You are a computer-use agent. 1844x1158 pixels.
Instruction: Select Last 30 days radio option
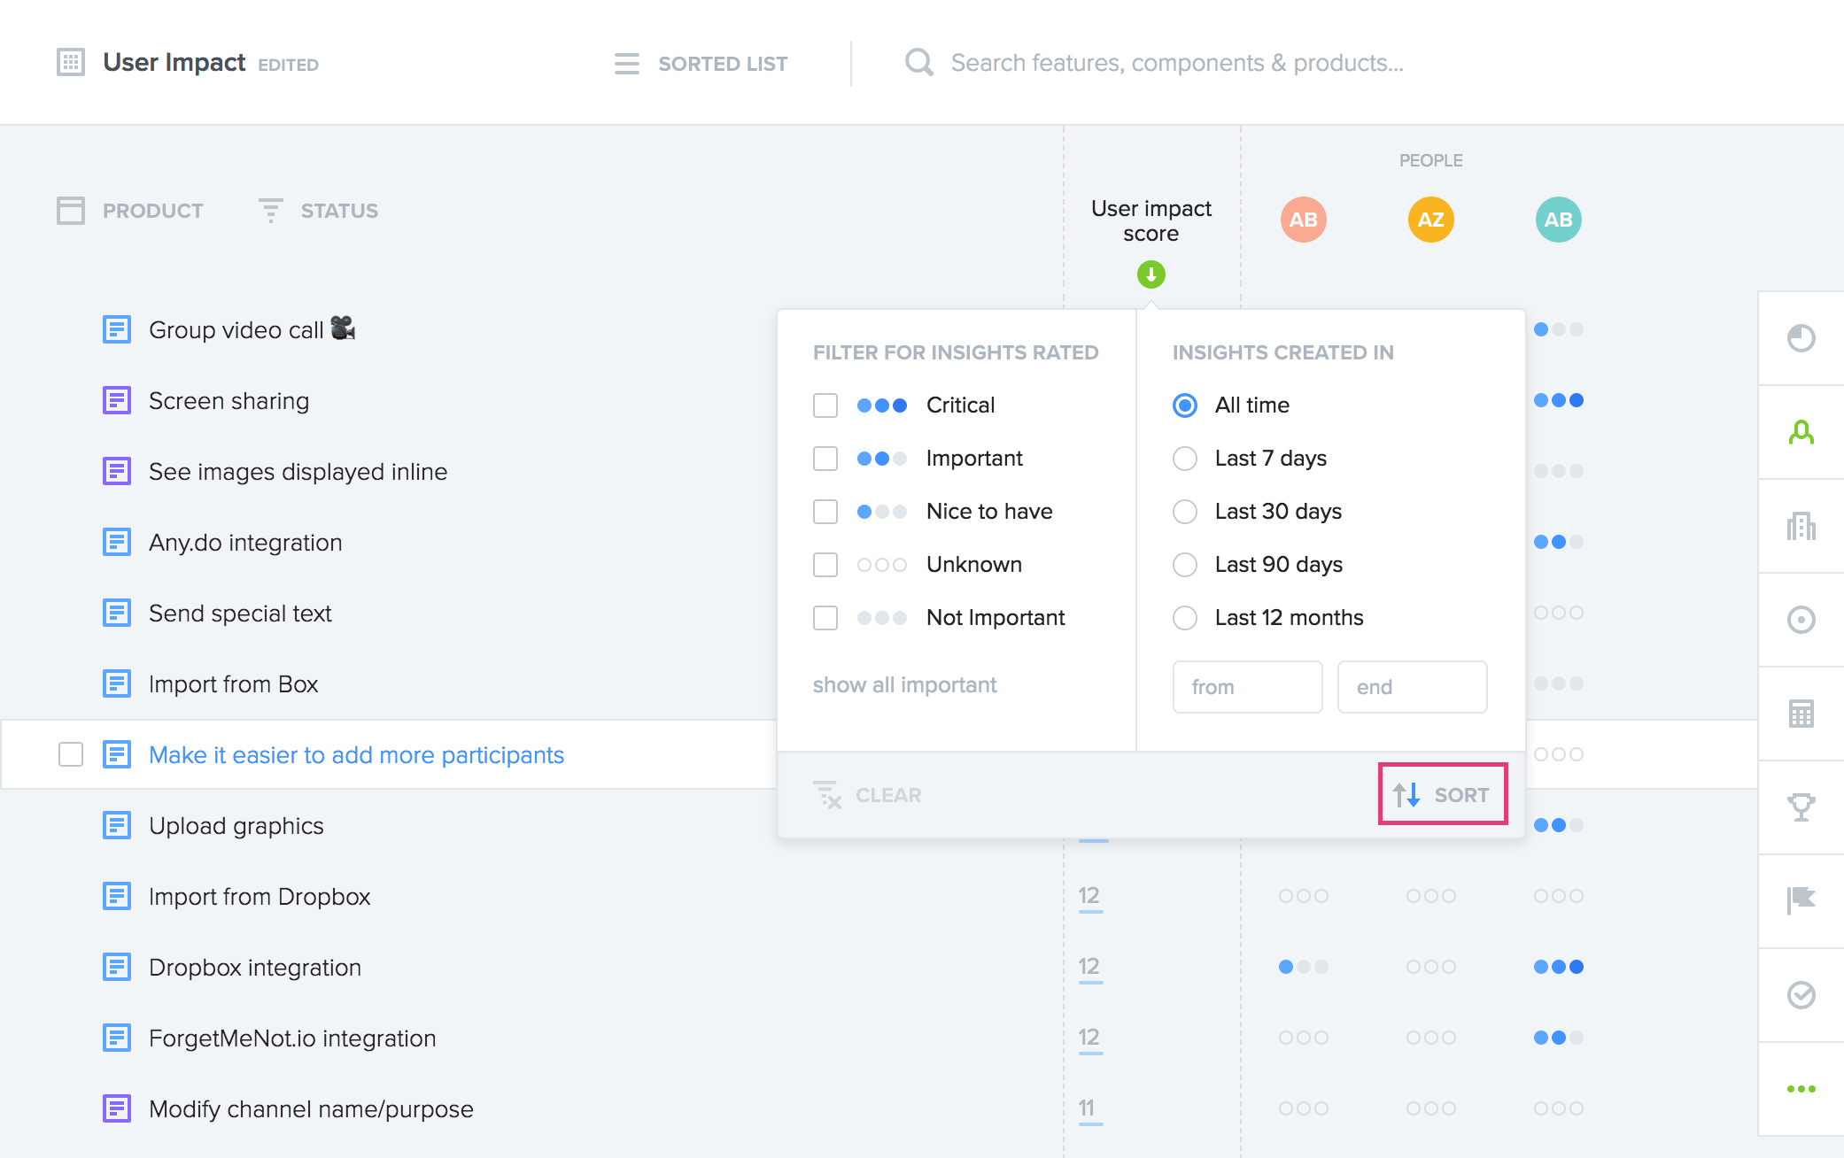coord(1184,512)
